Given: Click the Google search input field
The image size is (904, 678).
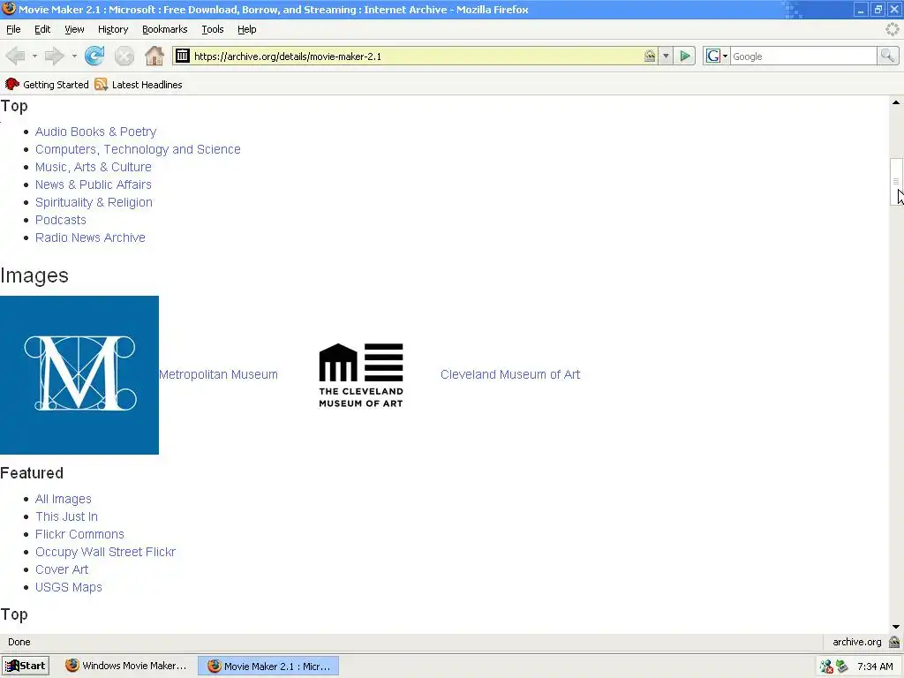Looking at the screenshot, I should pos(803,56).
